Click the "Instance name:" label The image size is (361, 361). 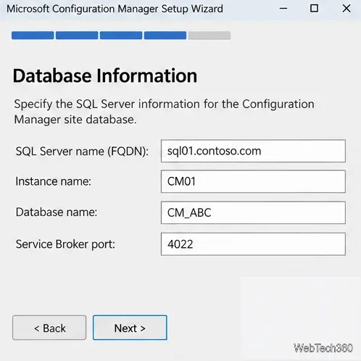pyautogui.click(x=54, y=181)
